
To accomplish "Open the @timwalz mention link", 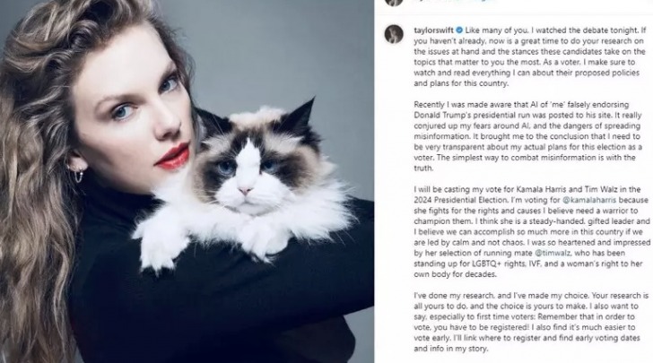I will coord(553,253).
